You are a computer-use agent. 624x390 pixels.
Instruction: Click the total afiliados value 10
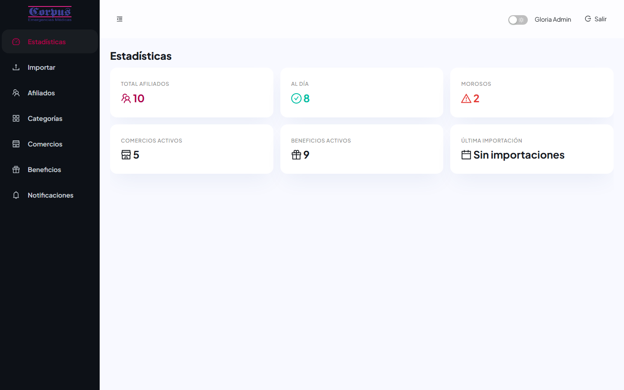click(139, 98)
